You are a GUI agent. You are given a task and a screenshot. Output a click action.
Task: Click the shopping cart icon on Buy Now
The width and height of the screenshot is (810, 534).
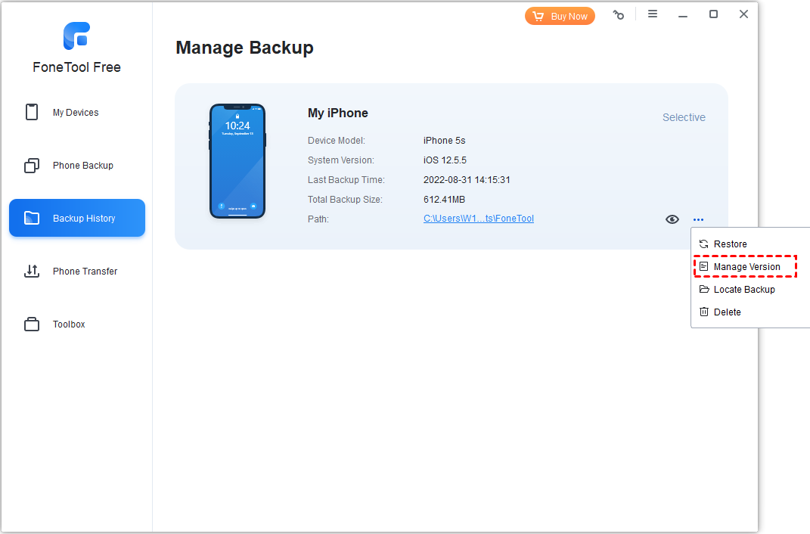point(538,16)
